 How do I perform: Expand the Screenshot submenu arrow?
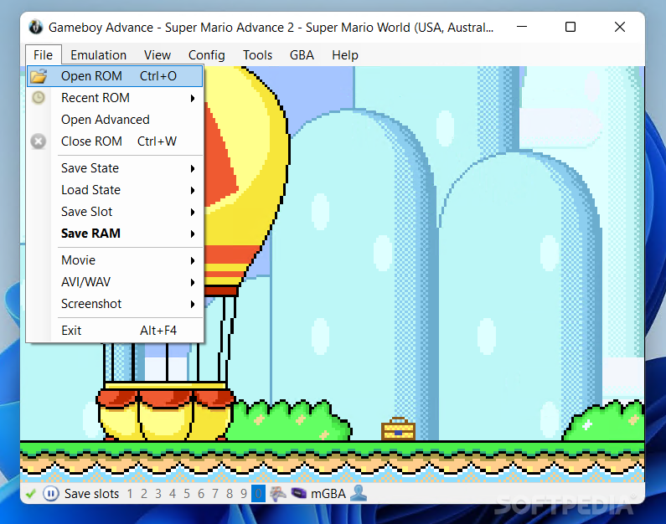pyautogui.click(x=193, y=304)
